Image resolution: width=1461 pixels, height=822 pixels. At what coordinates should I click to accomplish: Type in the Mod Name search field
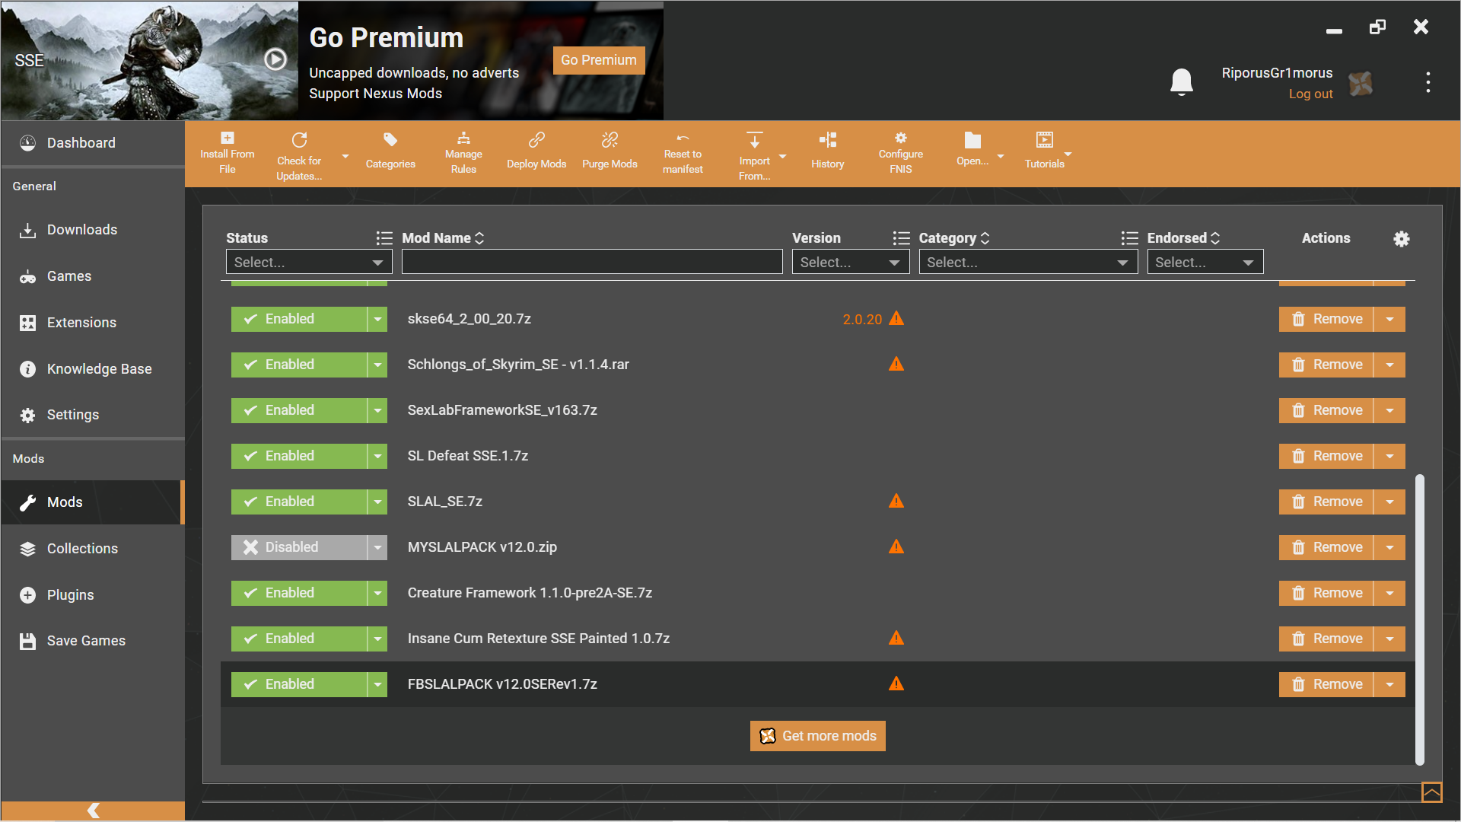click(x=592, y=262)
